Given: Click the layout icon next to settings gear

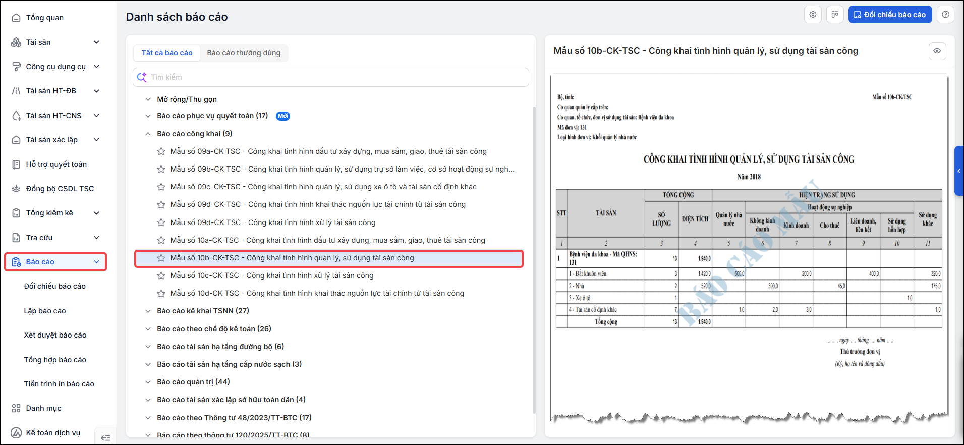Looking at the screenshot, I should (x=835, y=15).
